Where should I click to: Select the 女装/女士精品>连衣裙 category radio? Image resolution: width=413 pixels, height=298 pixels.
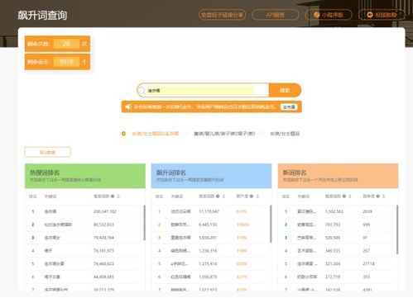pos(123,134)
